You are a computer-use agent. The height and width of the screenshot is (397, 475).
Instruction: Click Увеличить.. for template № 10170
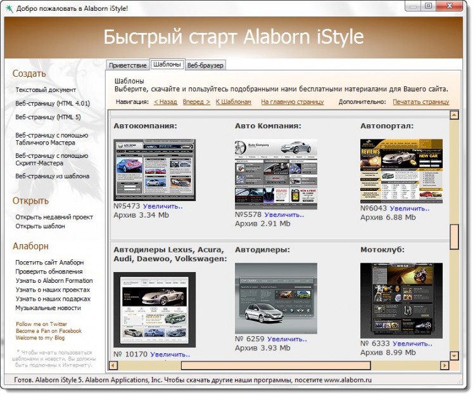click(170, 355)
